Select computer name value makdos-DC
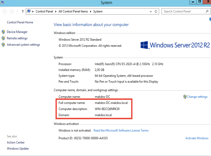Screen dimensions: 211x156 pyautogui.click(x=102, y=97)
